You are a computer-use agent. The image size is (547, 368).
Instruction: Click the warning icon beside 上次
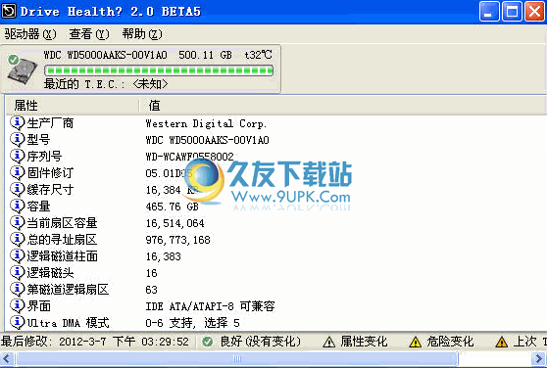(501, 342)
